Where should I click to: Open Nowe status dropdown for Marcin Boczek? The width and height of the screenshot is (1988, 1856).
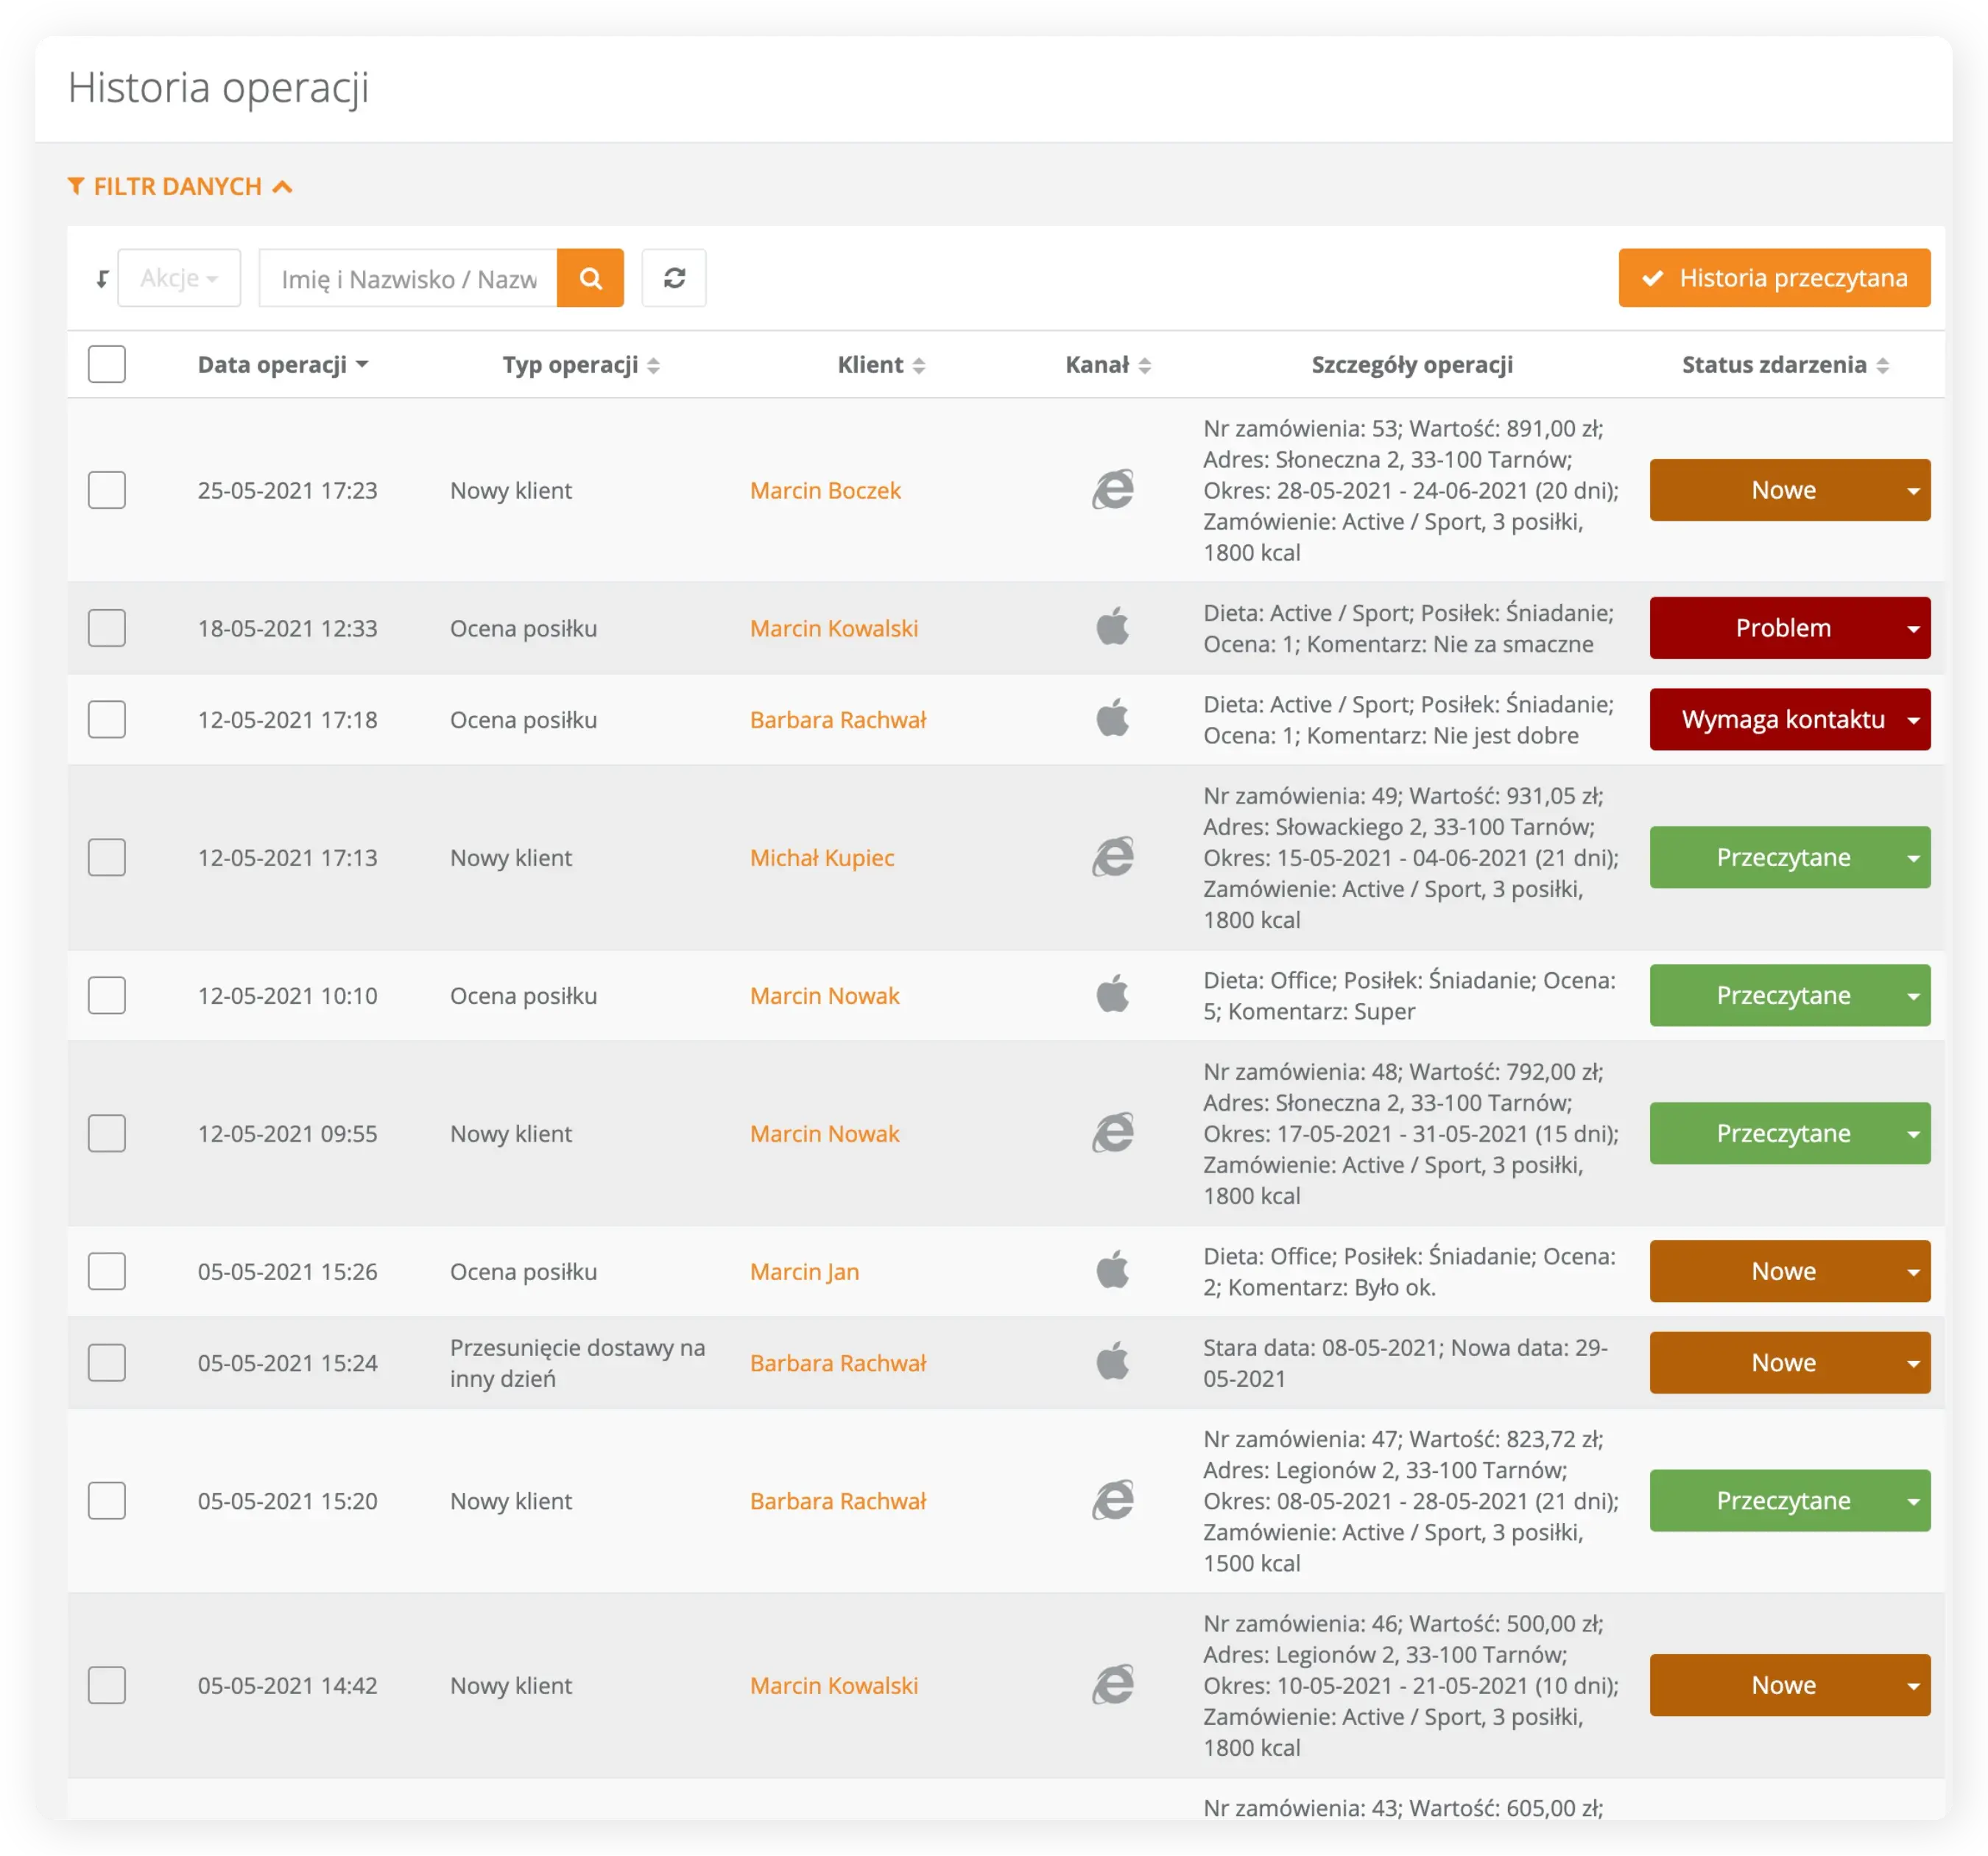click(x=1789, y=491)
